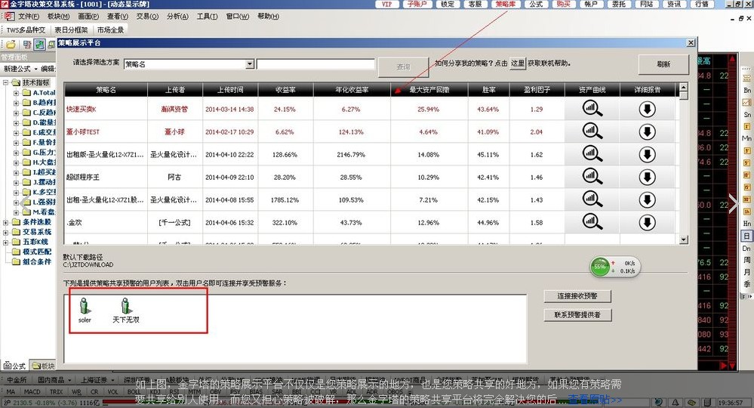Image resolution: width=754 pixels, height=408 pixels.
Task: Open the TWS多品种交 toolbar tab
Action: 26,29
